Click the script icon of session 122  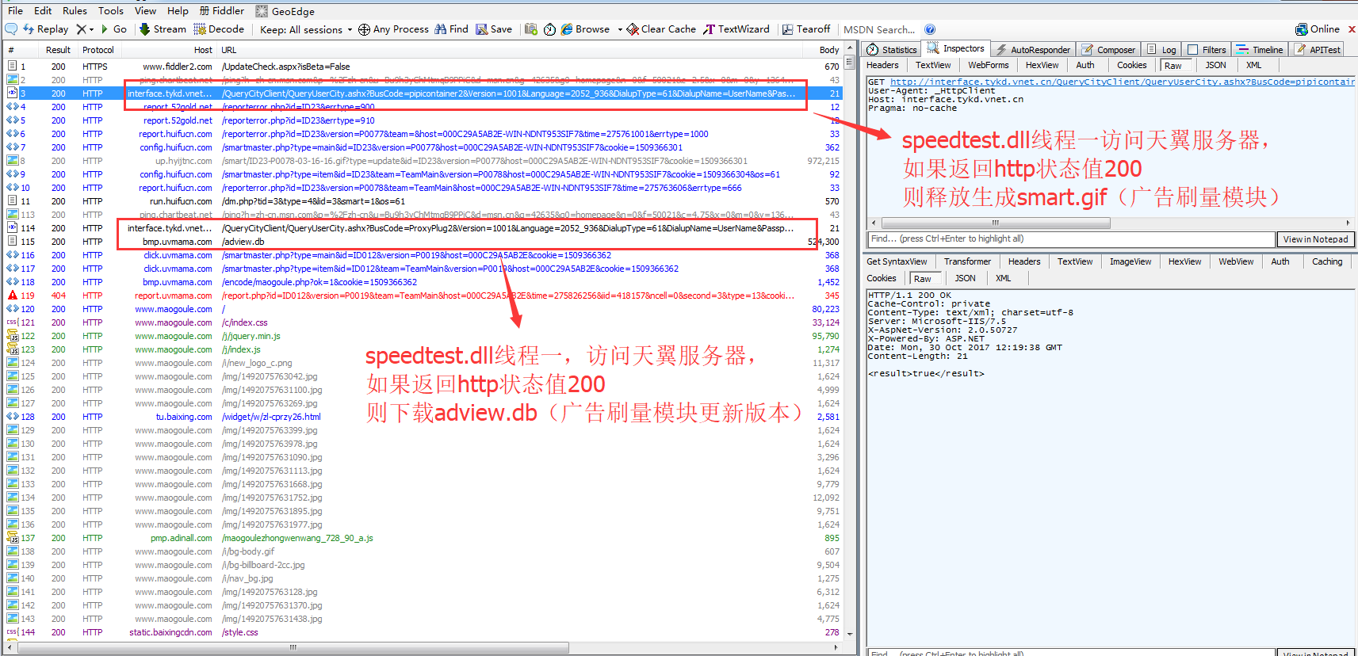coord(12,336)
